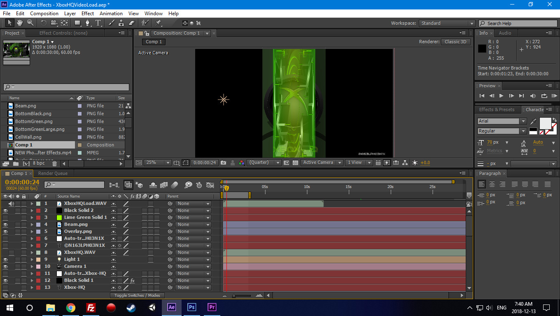560x316 pixels.
Task: Select the Horizontal Type tool
Action: (x=98, y=23)
